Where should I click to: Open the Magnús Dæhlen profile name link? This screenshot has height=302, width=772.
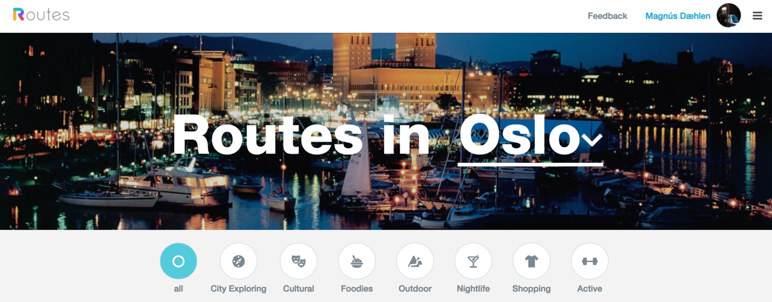point(678,16)
